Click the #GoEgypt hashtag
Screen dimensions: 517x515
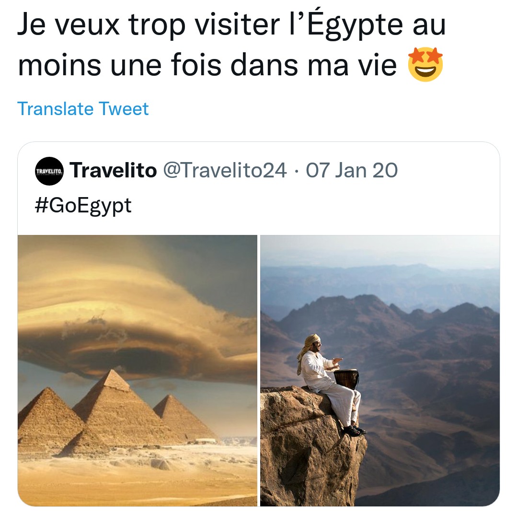(83, 205)
